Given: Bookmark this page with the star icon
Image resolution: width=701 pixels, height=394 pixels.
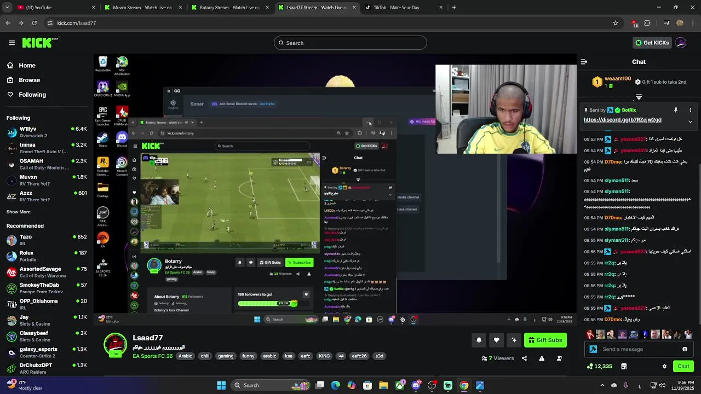Looking at the screenshot, I should [616, 23].
